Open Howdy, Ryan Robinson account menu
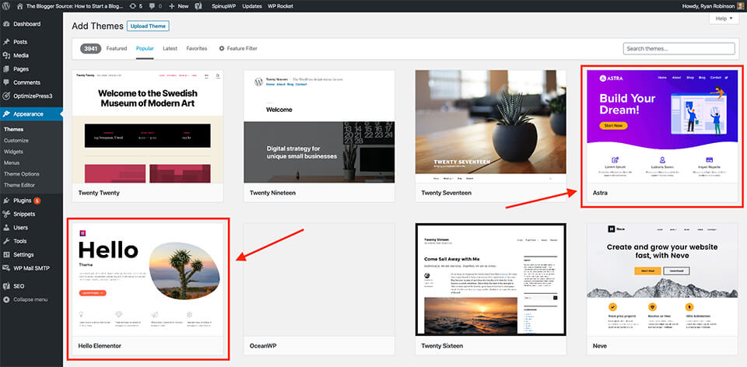The height and width of the screenshot is (367, 747). 708,6
